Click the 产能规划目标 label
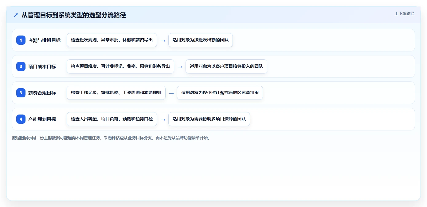Screen dimensions: 427x207 pos(42,119)
